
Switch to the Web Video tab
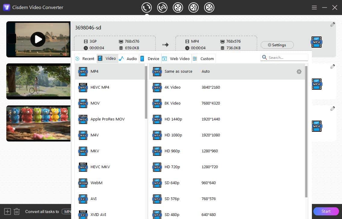pos(179,58)
